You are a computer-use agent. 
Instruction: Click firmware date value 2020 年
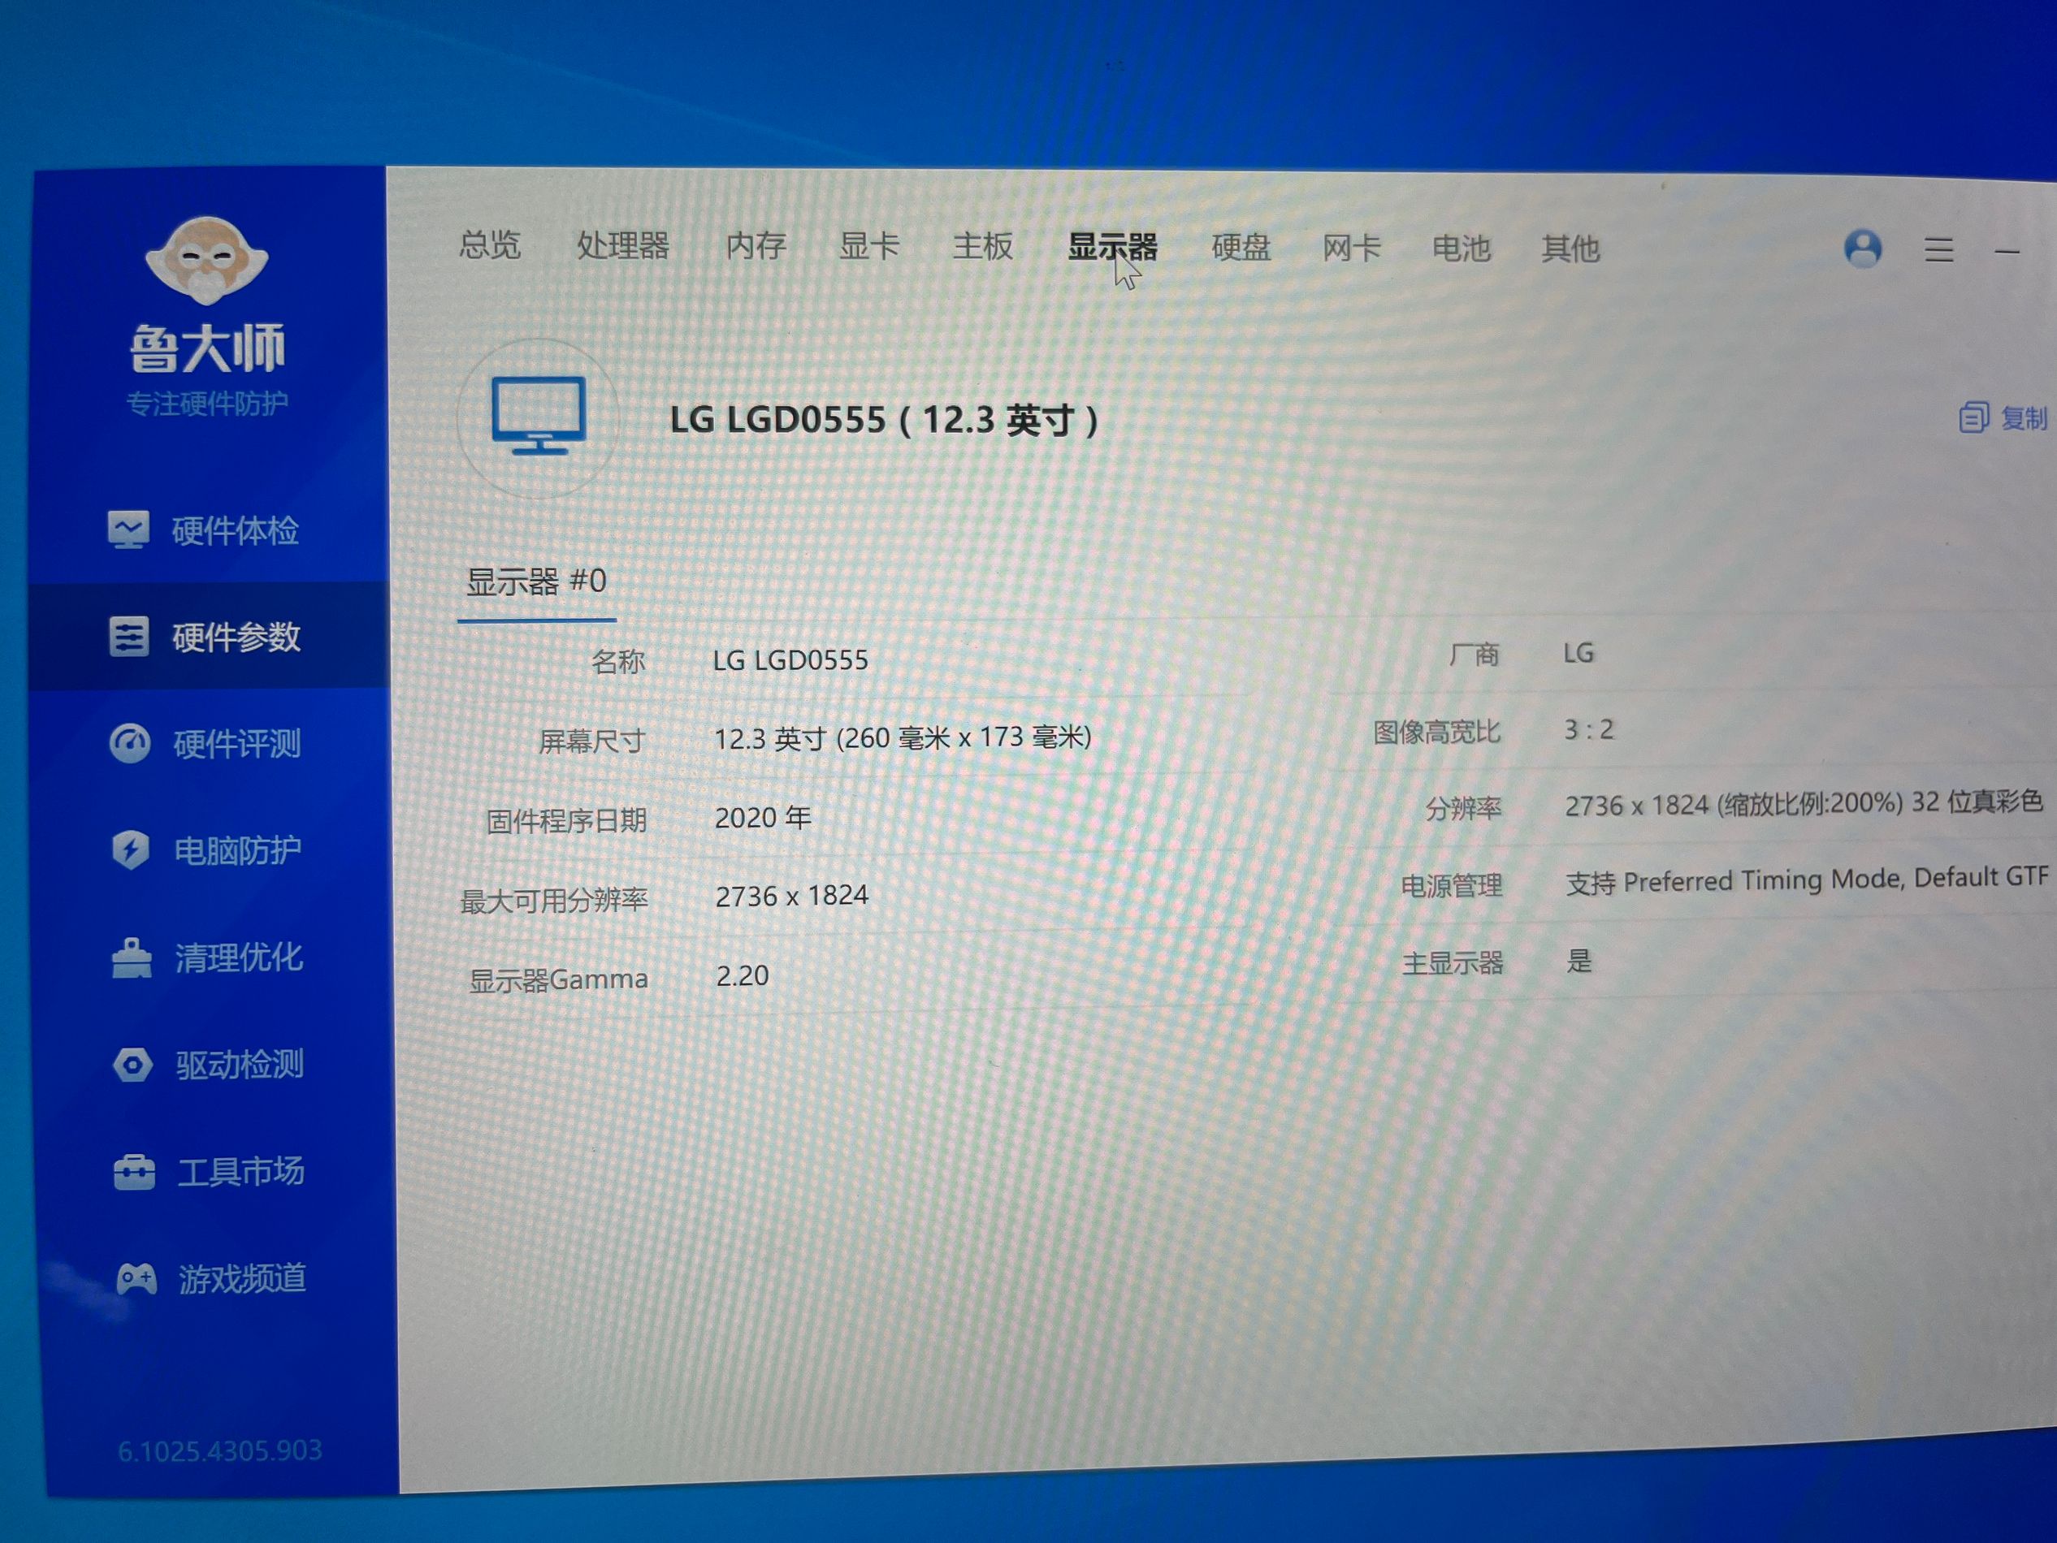coord(763,818)
